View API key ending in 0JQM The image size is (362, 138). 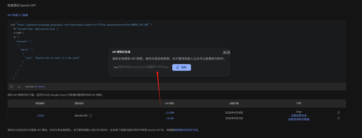[169, 113]
